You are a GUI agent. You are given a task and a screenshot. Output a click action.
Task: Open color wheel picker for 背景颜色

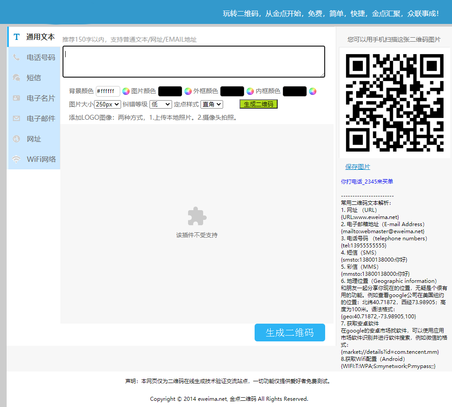126,91
